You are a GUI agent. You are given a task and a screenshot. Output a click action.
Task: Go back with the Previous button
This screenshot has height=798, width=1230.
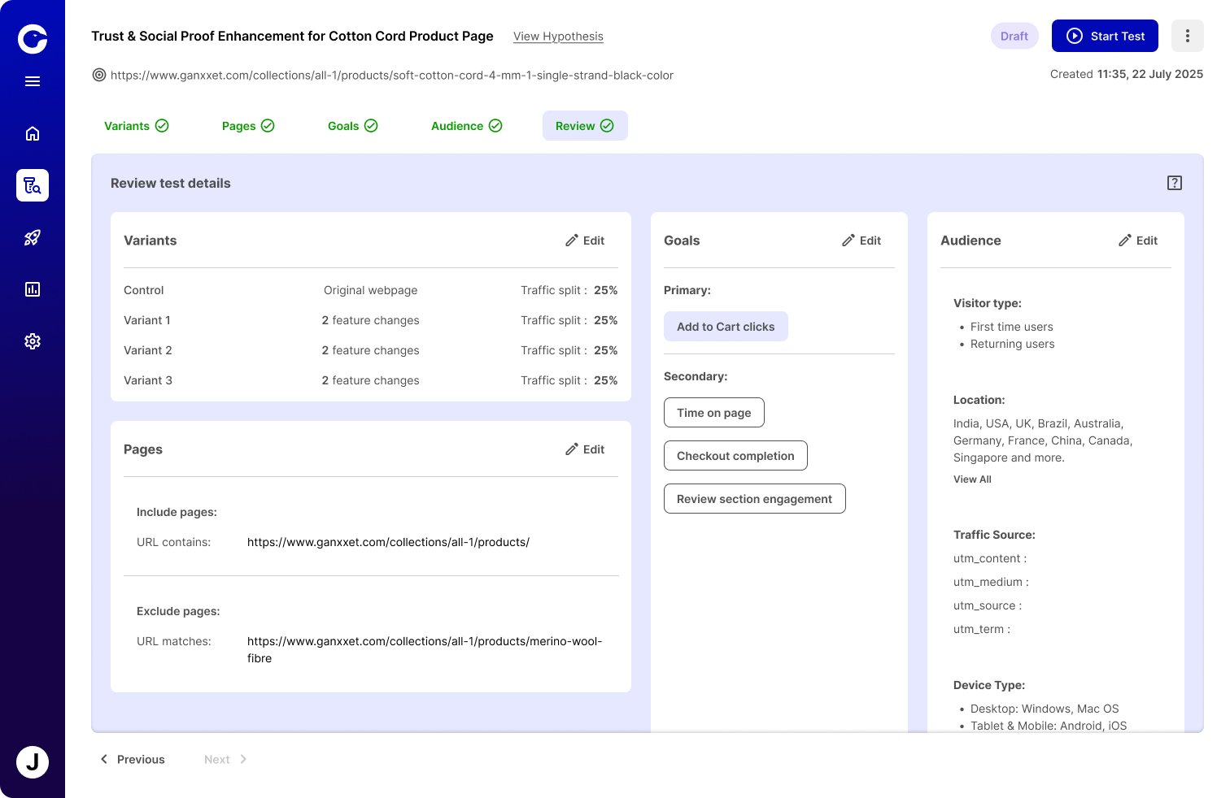click(x=132, y=759)
